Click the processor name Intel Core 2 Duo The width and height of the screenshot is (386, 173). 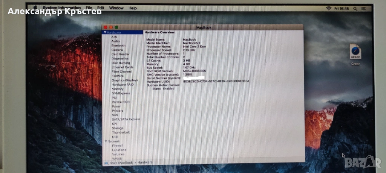[194, 46]
